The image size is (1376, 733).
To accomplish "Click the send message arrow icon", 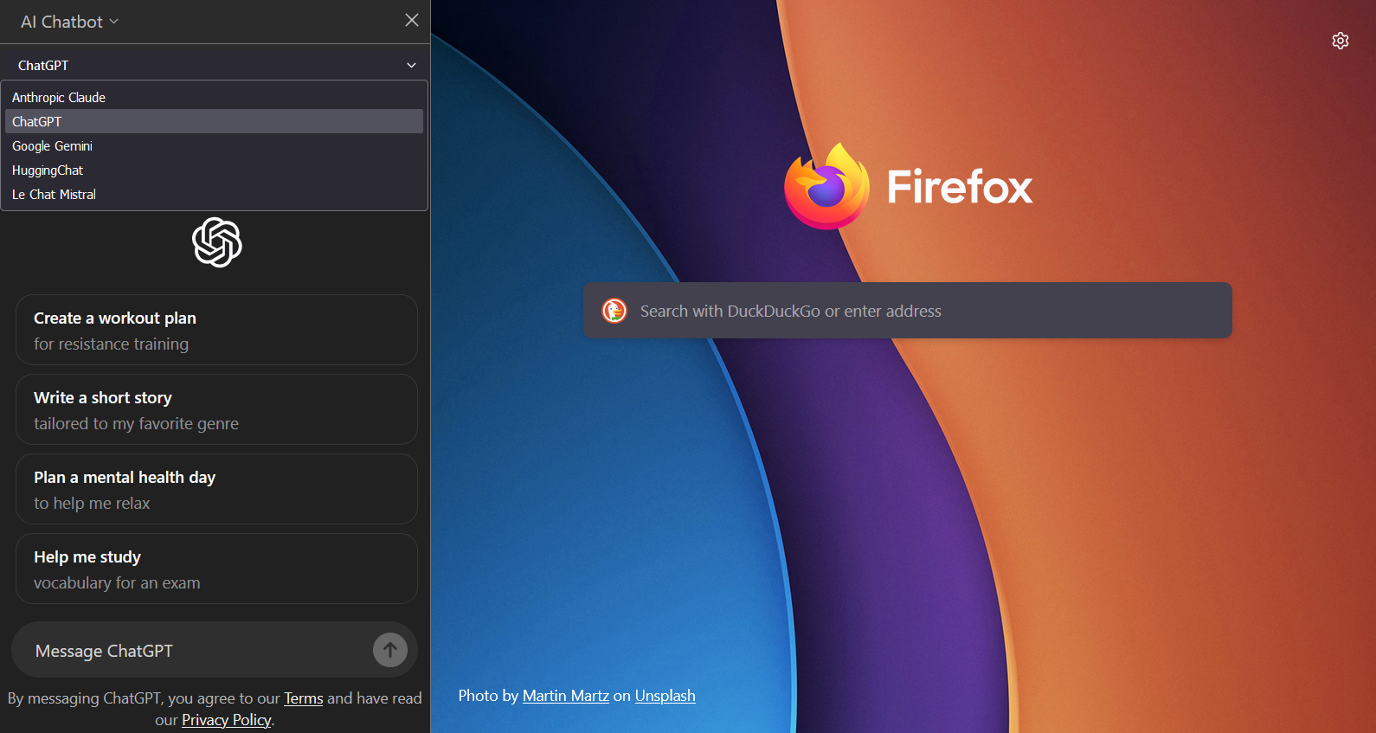I will point(390,649).
